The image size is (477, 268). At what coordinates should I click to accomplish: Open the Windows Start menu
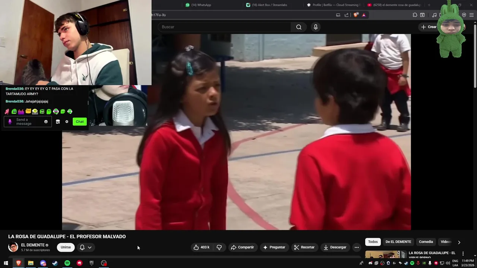(6, 263)
